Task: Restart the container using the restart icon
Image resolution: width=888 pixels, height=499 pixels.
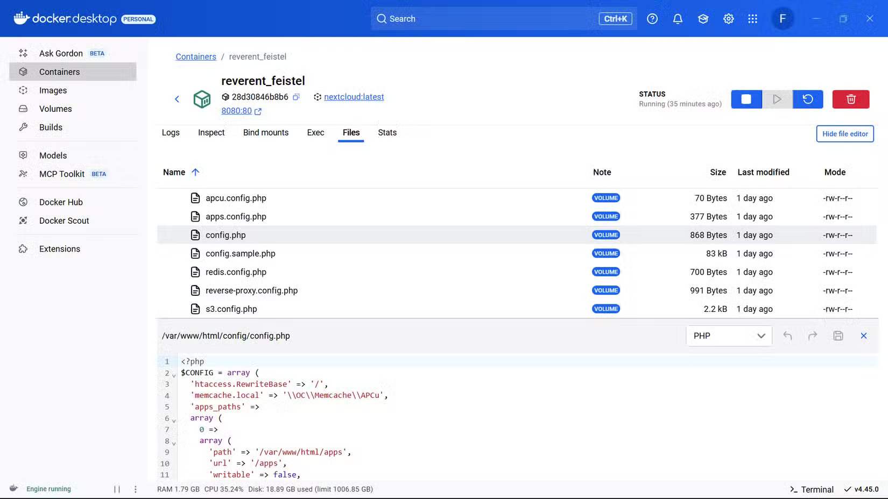Action: (807, 99)
